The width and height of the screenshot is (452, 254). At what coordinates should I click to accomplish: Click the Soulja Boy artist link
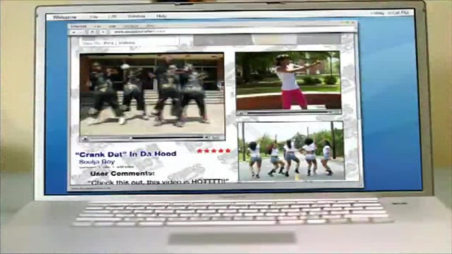pyautogui.click(x=97, y=162)
